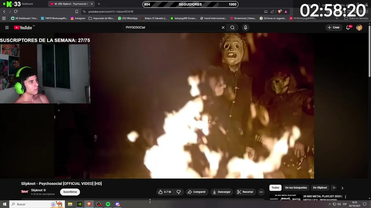Switch to Brave browser in taskbar
The height and width of the screenshot is (208, 371).
(x=89, y=204)
